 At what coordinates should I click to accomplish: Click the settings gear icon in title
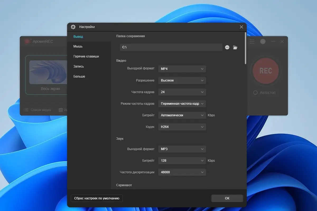[x=73, y=27]
